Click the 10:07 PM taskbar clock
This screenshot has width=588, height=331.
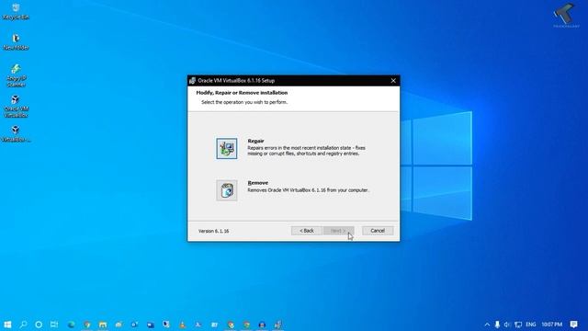551,325
